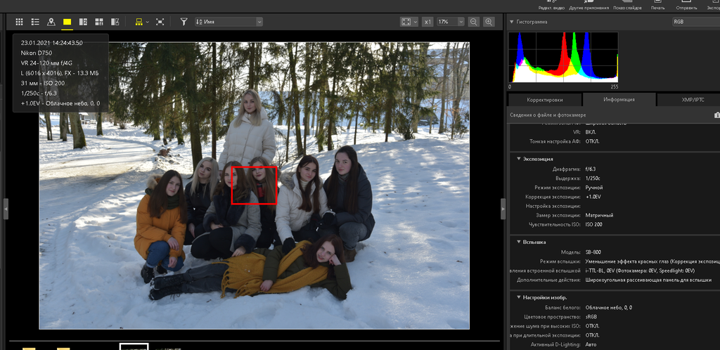Viewport: 720px width, 350px height.
Task: Switch to thumbnail list view
Action: coord(35,22)
